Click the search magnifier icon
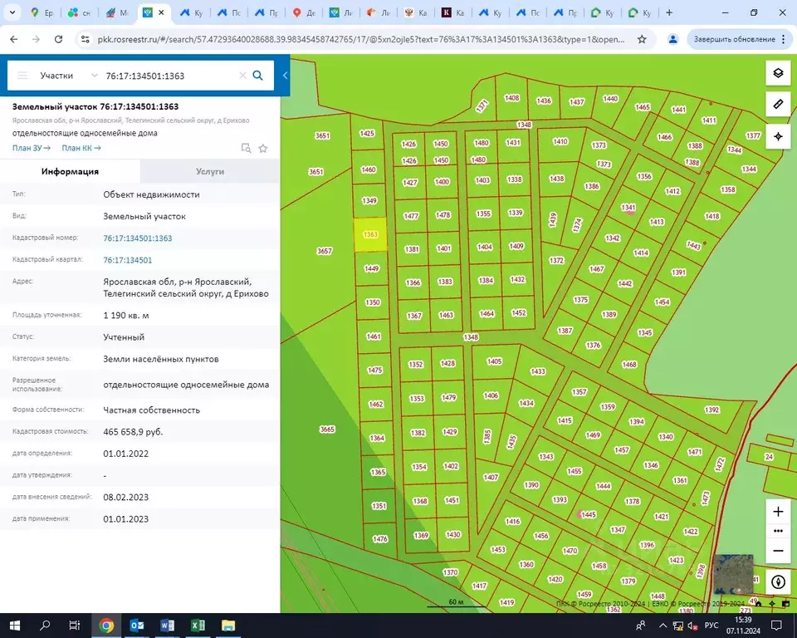 coord(258,76)
